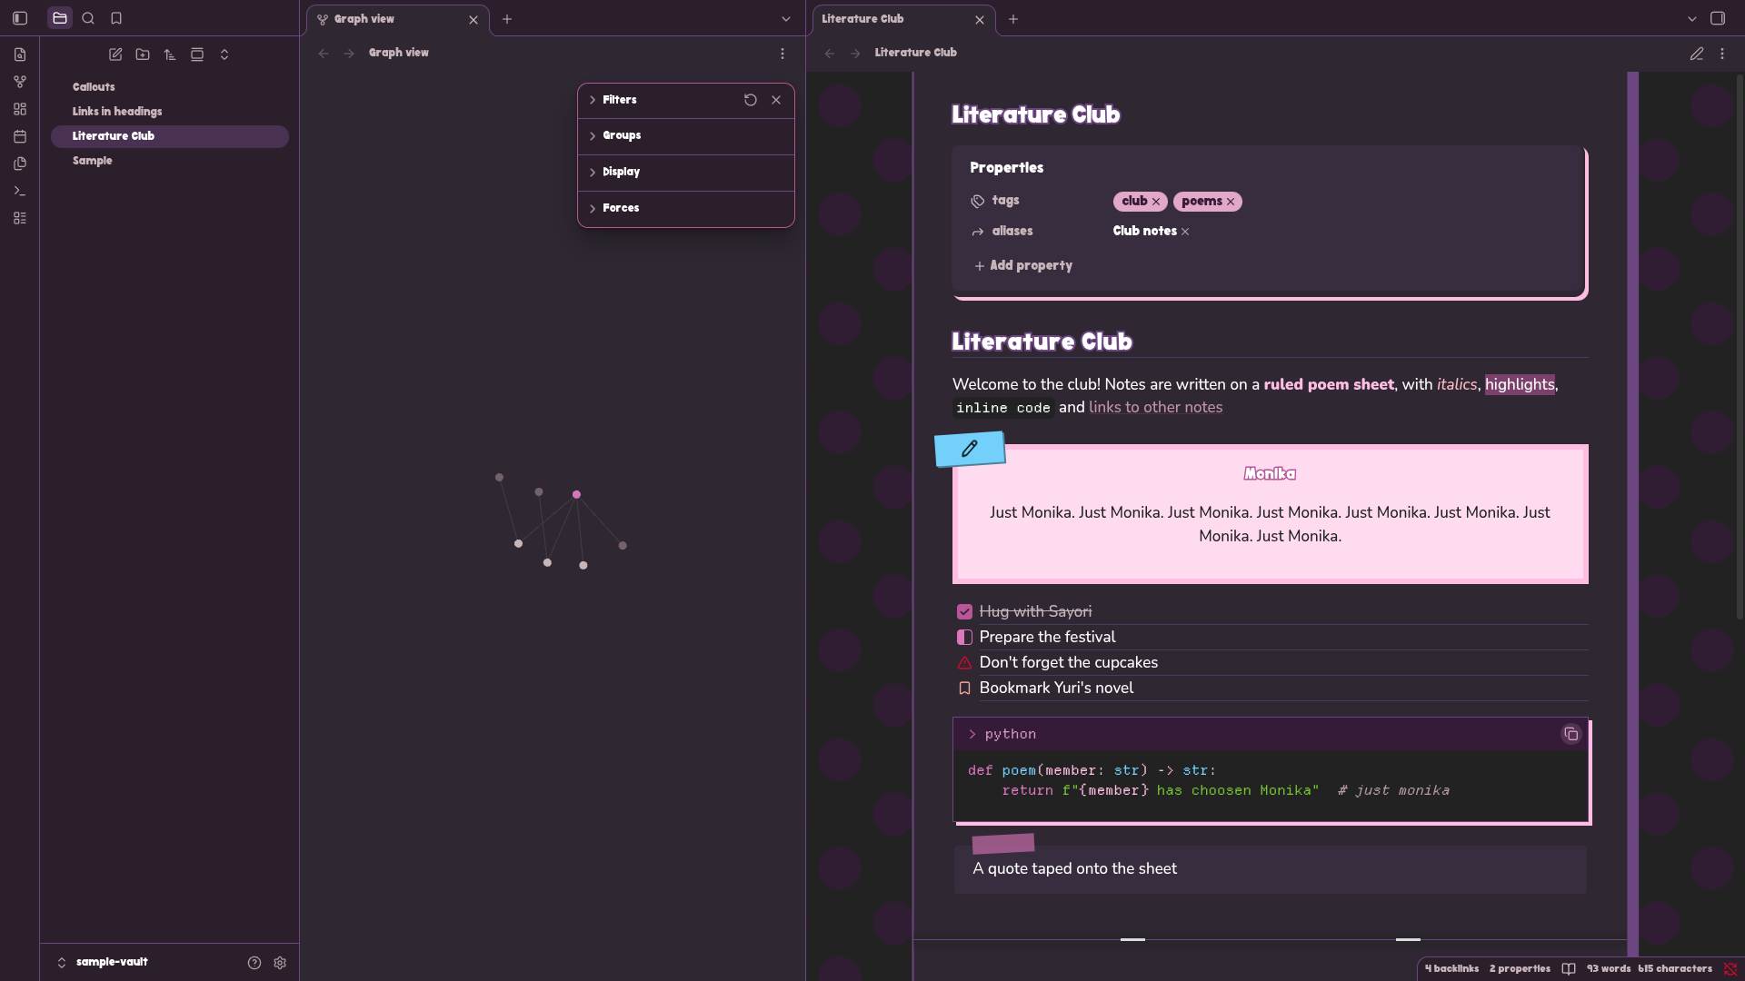
Task: Restore default graph settings icon
Action: click(x=751, y=100)
